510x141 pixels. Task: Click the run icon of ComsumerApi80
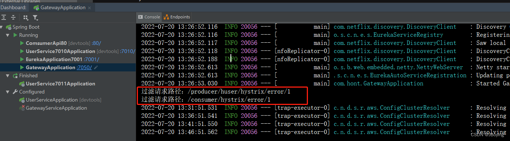22,43
